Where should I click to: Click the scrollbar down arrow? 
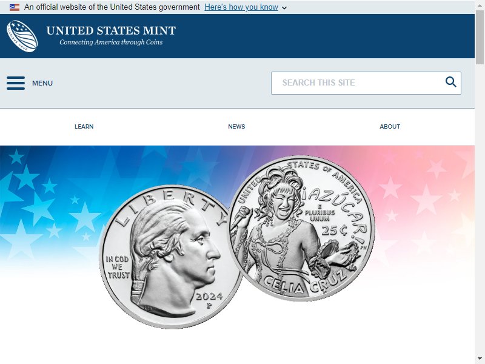(x=480, y=359)
